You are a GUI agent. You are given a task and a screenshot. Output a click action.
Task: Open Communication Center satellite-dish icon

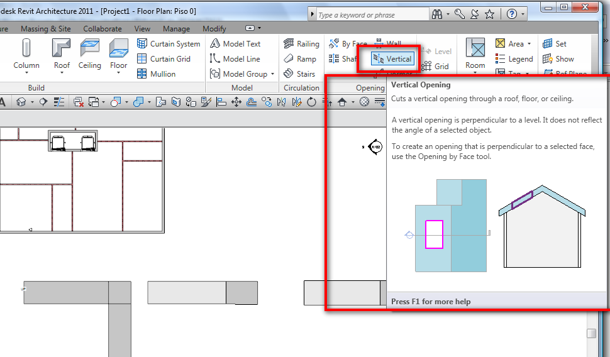click(x=474, y=14)
